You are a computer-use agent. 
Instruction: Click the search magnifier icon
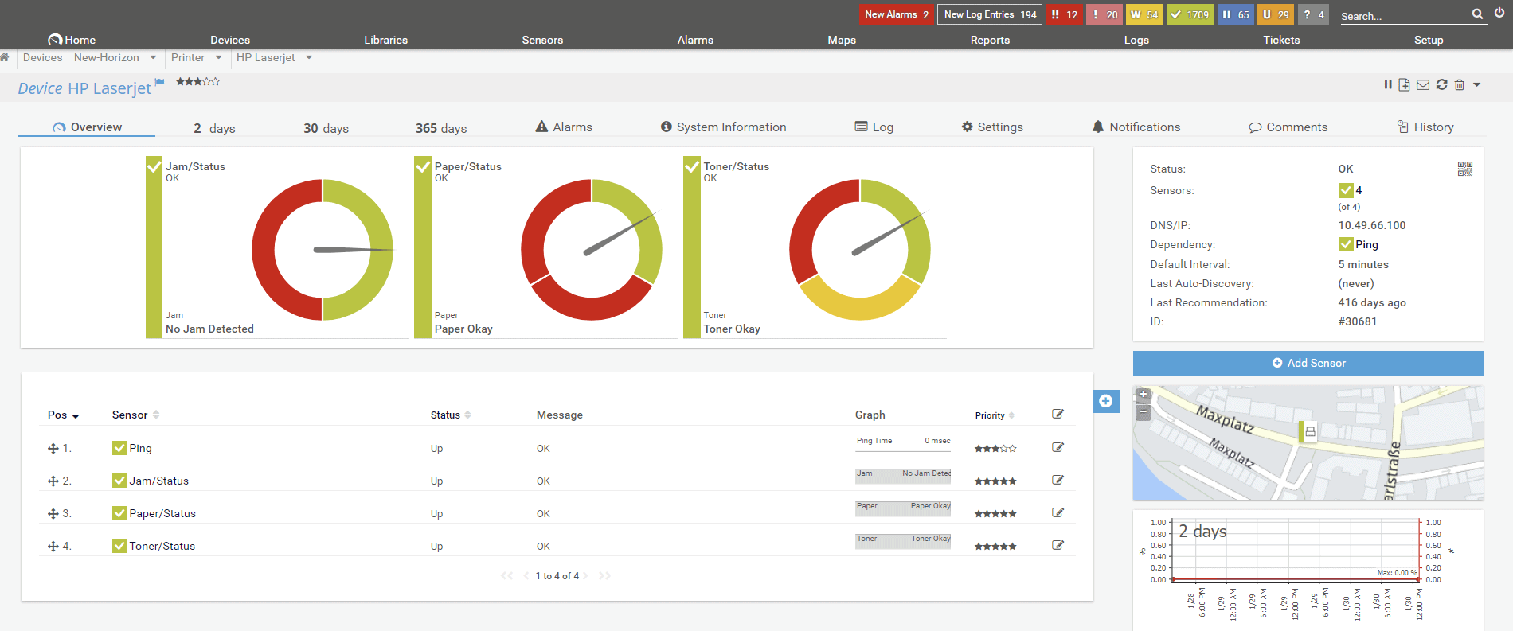1477,14
